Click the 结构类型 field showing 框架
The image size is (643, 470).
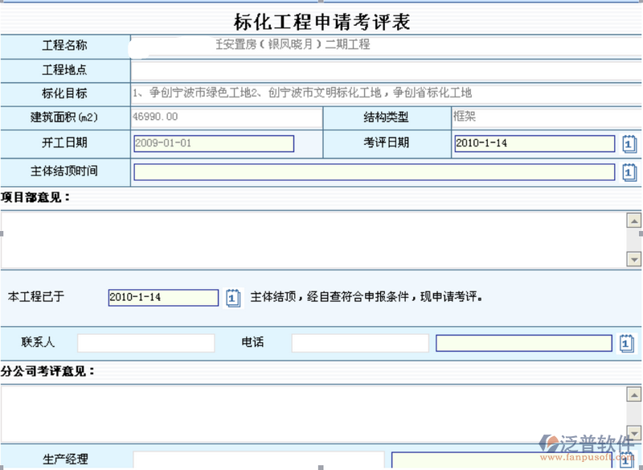click(547, 117)
